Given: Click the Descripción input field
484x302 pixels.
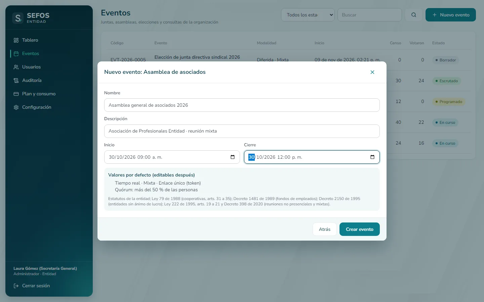Looking at the screenshot, I should click(x=242, y=131).
